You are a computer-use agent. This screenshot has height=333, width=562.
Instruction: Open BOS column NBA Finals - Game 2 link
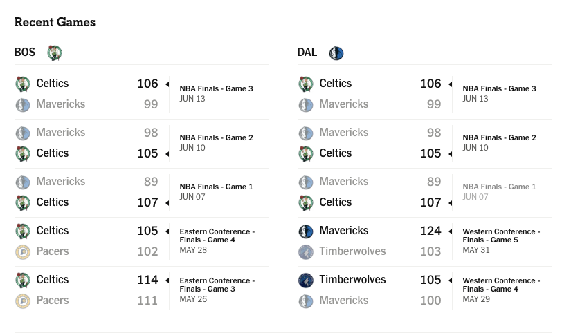216,137
